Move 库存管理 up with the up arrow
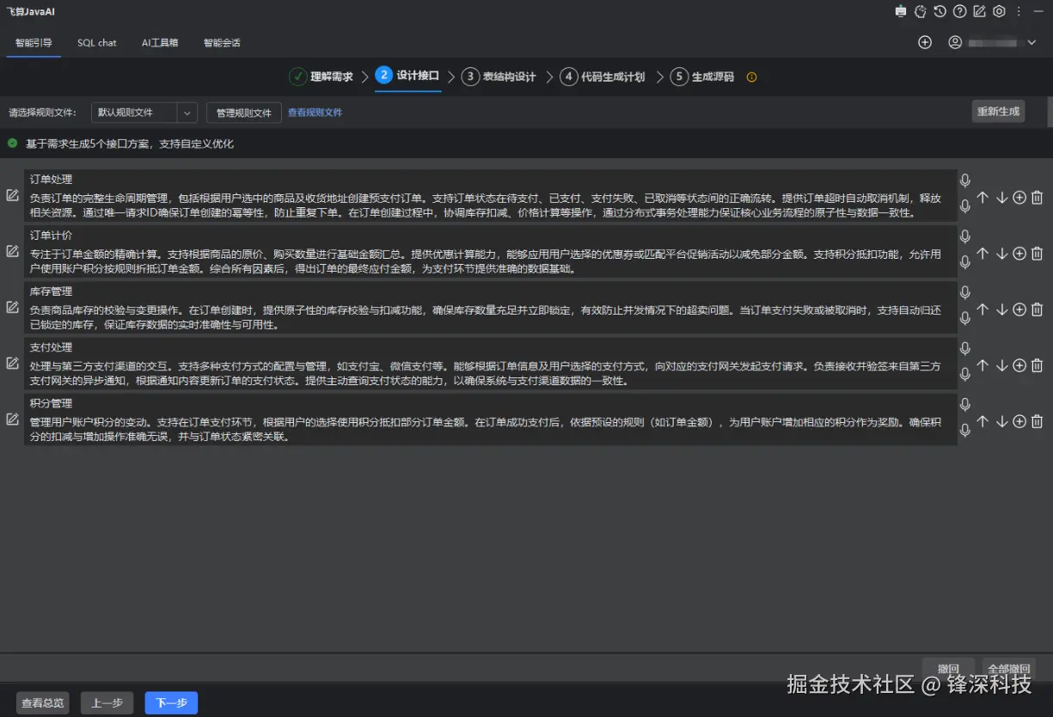The width and height of the screenshot is (1053, 717). point(983,309)
